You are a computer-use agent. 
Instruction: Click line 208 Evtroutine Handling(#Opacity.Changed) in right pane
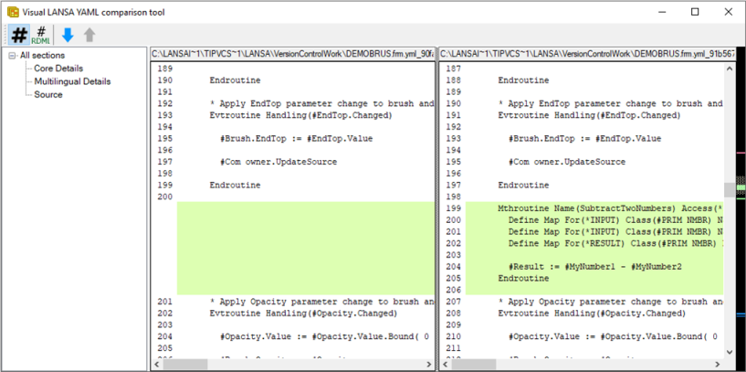coord(592,314)
